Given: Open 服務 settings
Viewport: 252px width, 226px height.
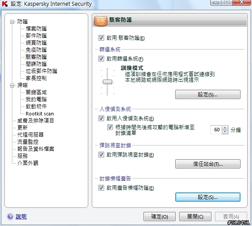Looking at the screenshot, I should [x=23, y=156].
